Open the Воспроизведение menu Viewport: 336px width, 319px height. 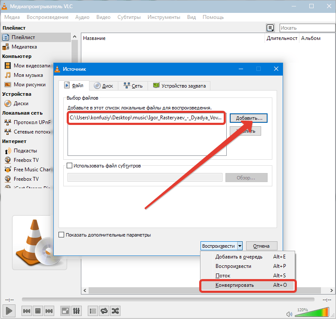tap(48, 17)
